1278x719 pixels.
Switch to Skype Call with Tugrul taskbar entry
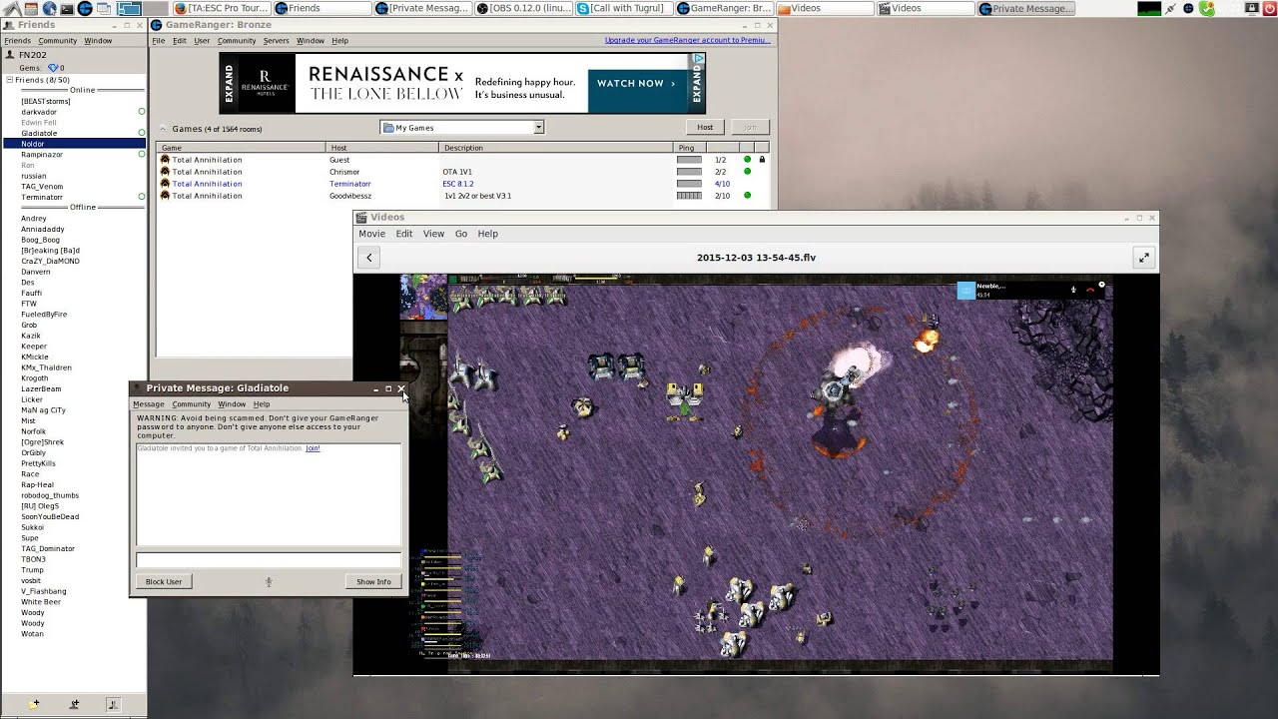(x=624, y=8)
